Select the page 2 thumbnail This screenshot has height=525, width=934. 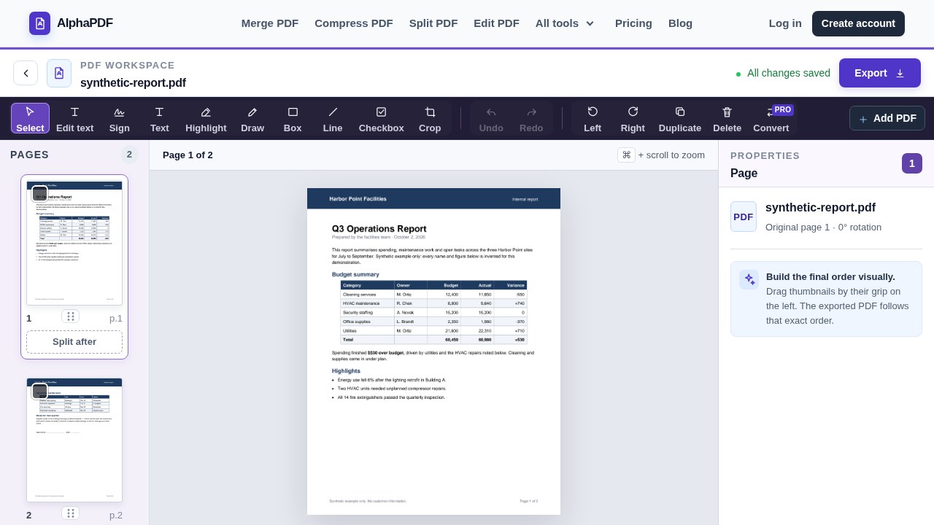tap(74, 440)
